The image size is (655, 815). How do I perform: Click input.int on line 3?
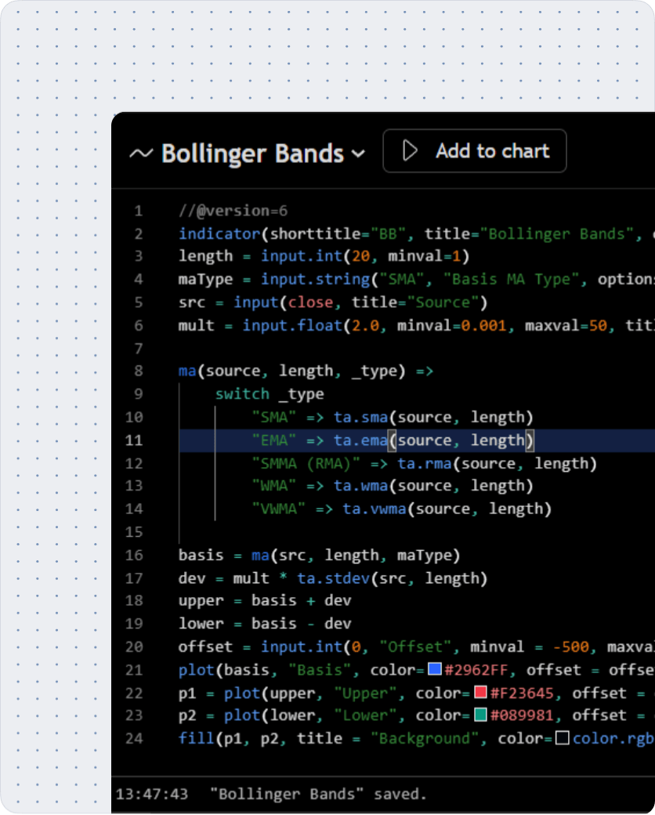click(302, 255)
